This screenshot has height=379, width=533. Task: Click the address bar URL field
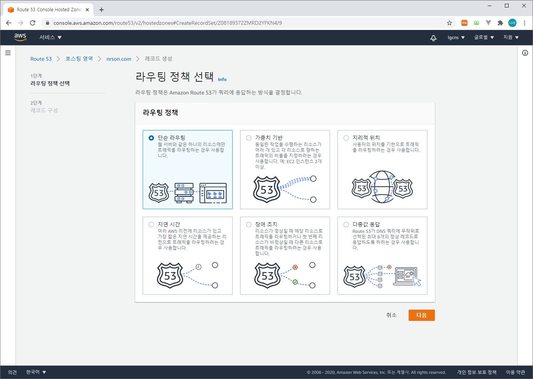(x=247, y=23)
